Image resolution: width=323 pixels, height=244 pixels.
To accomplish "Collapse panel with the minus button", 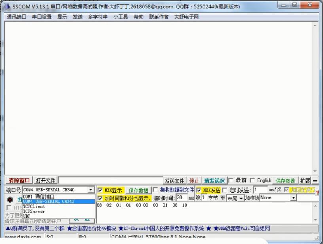I will (315, 181).
